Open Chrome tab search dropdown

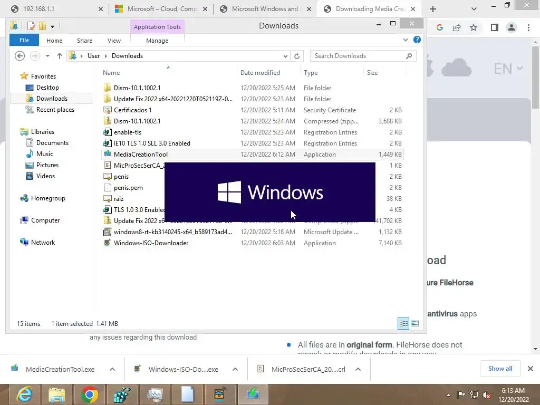pyautogui.click(x=474, y=9)
